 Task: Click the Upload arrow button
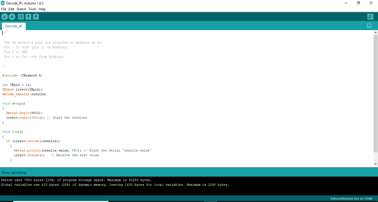coord(12,17)
